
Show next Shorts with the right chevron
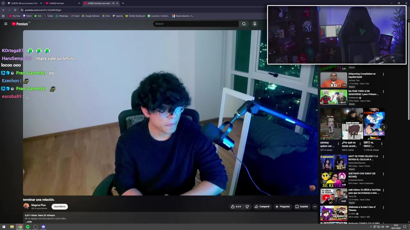point(384,127)
